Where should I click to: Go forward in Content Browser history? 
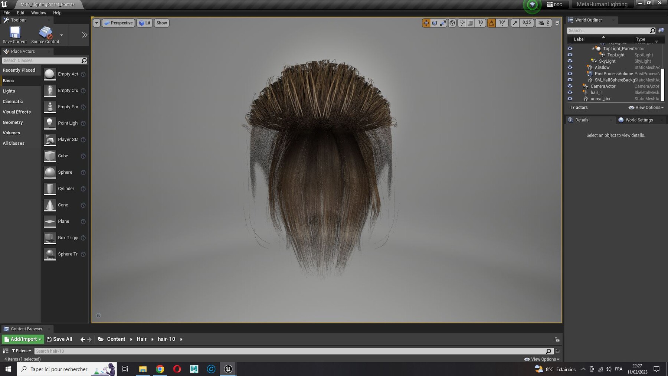pos(89,339)
